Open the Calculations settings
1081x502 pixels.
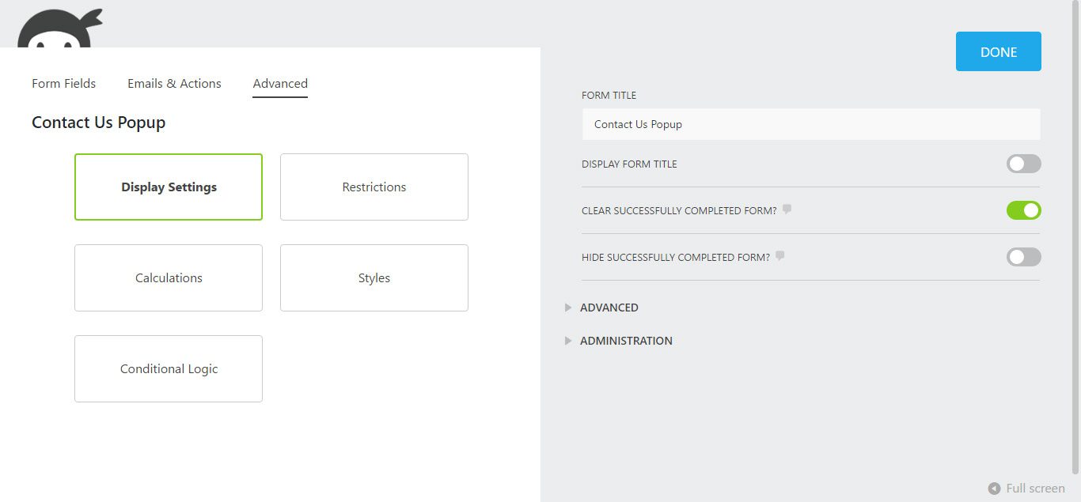coord(168,277)
